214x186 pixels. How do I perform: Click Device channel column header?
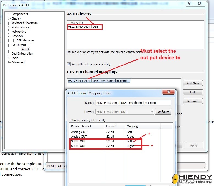click(87, 126)
